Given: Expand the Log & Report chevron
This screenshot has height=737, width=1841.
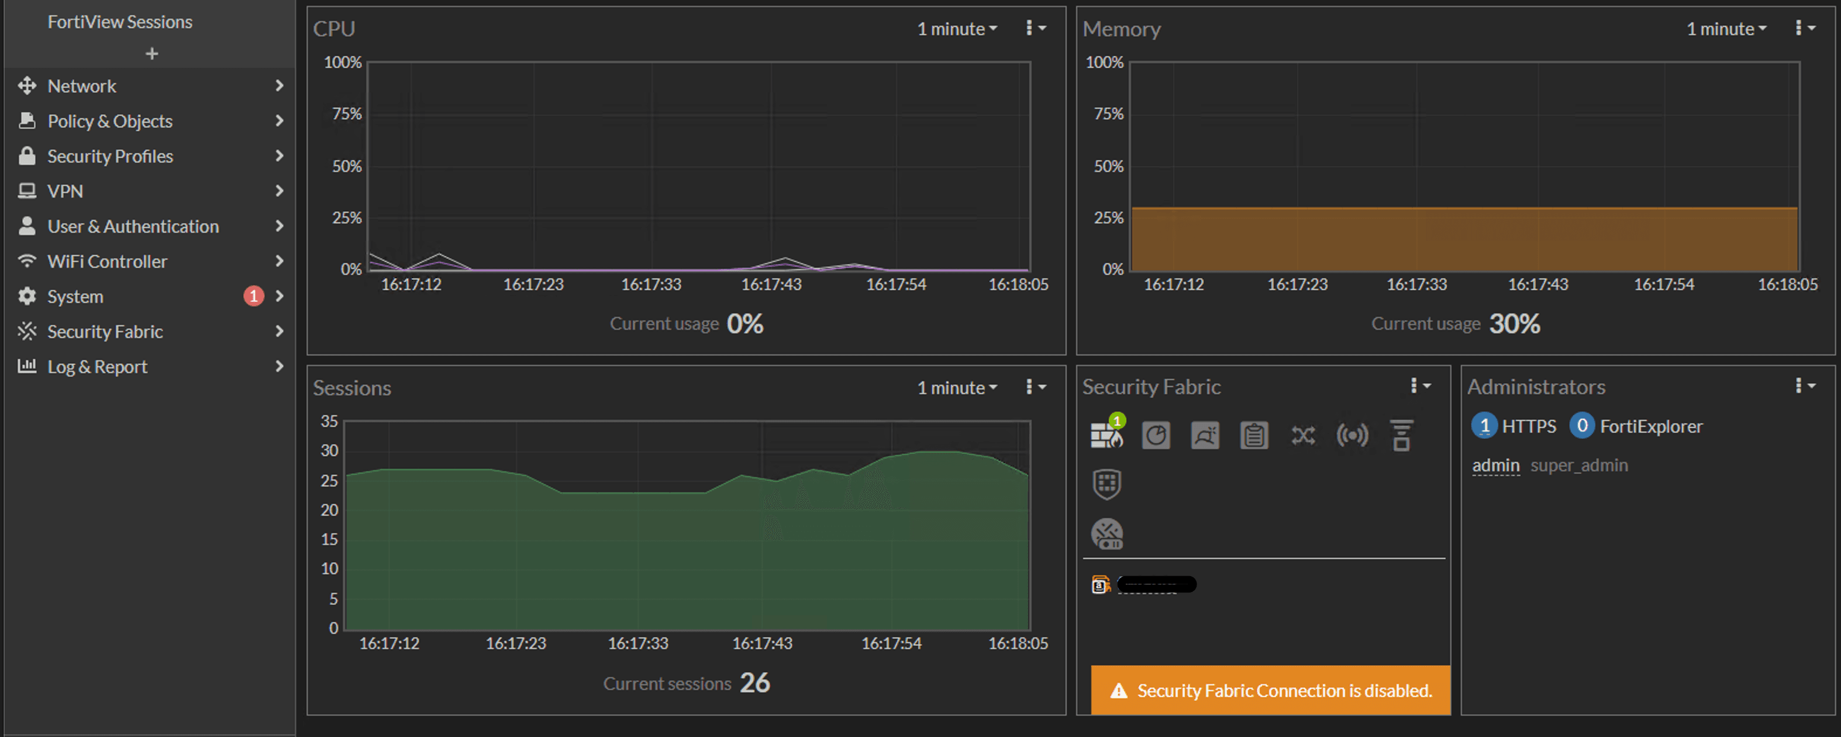Looking at the screenshot, I should tap(280, 366).
